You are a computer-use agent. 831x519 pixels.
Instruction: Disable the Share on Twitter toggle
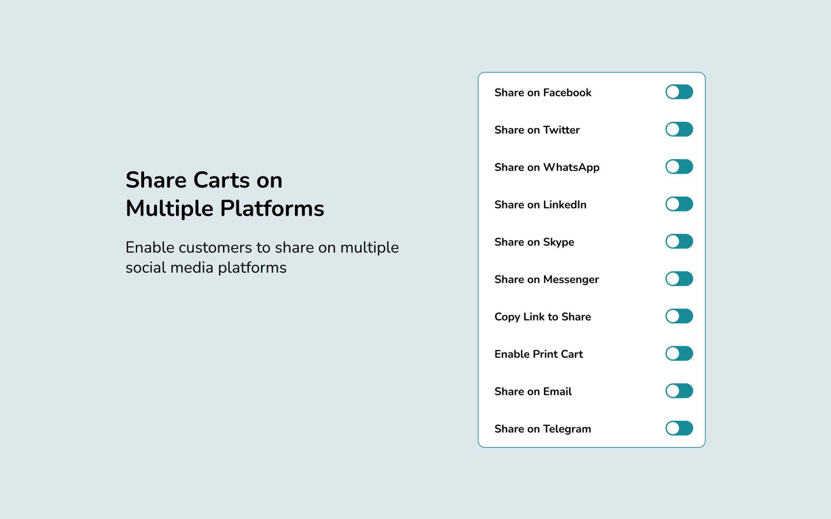tap(679, 129)
